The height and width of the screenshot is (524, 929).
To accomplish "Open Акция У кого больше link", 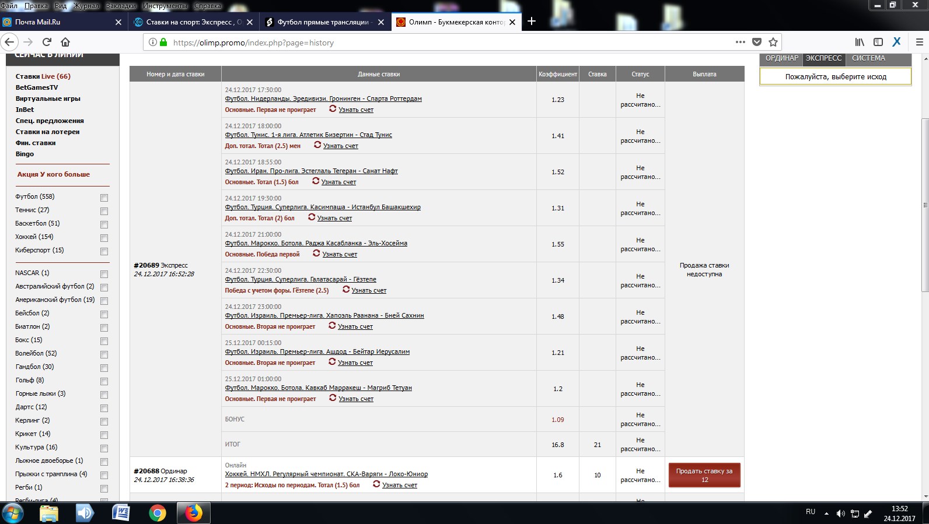I will click(54, 174).
